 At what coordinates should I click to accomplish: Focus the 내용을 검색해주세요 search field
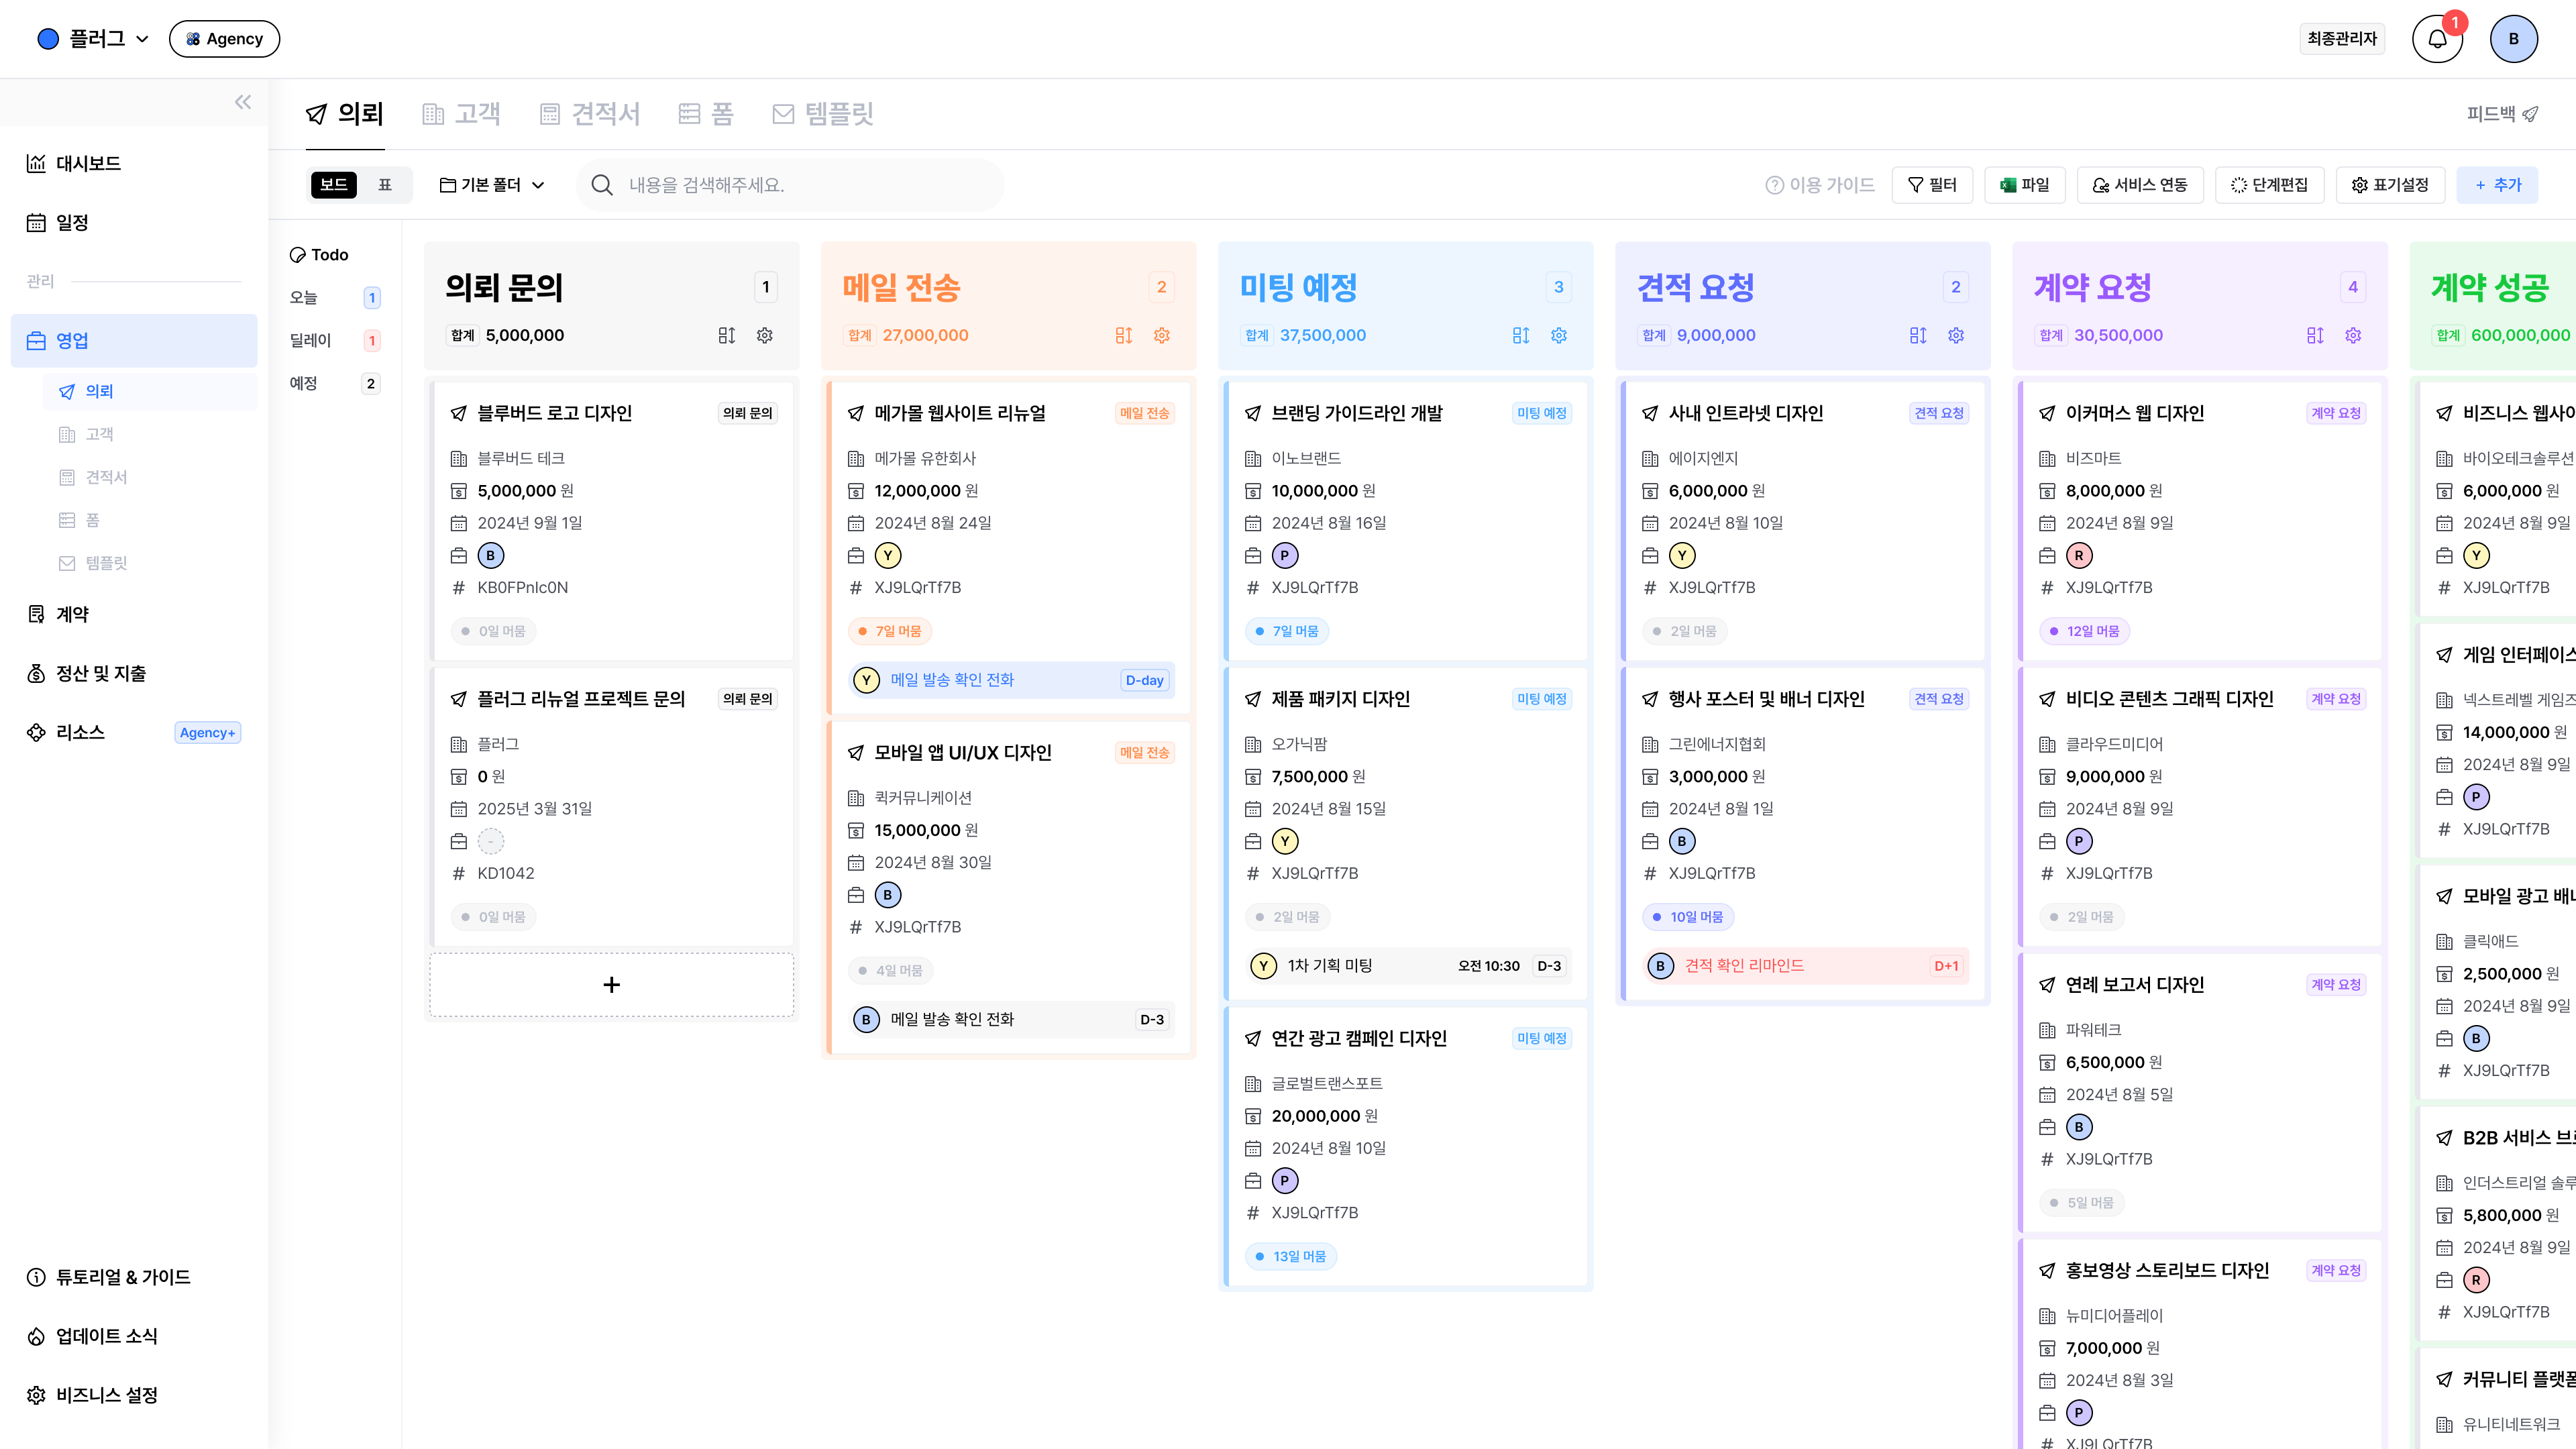(790, 185)
